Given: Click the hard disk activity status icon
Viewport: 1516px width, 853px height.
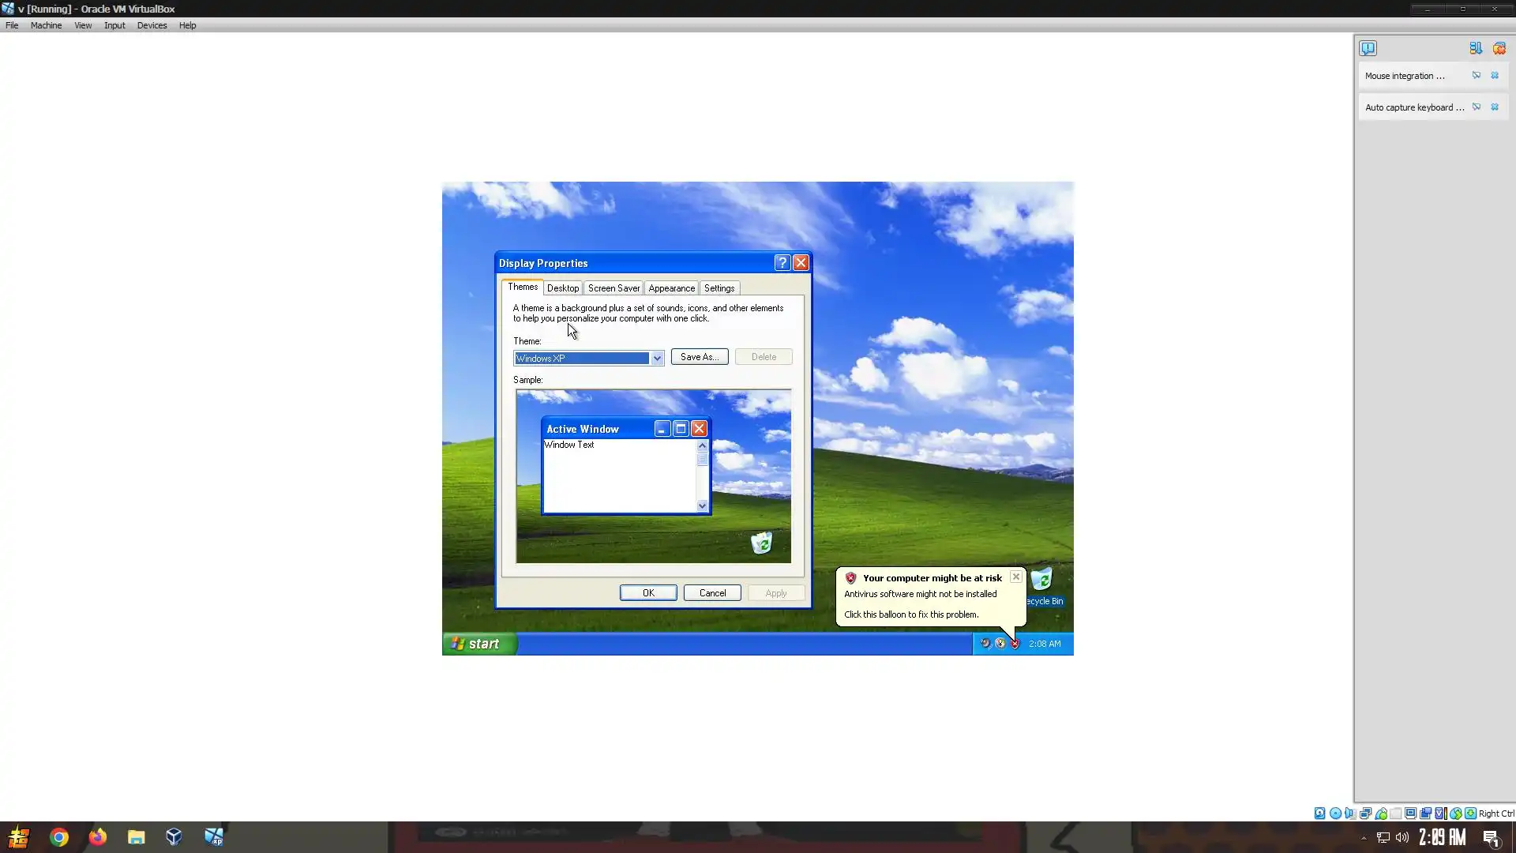Looking at the screenshot, I should [x=1319, y=813].
